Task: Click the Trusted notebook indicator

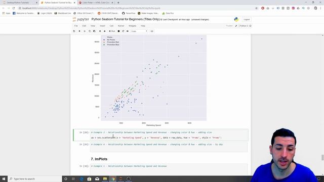Action: (x=229, y=26)
